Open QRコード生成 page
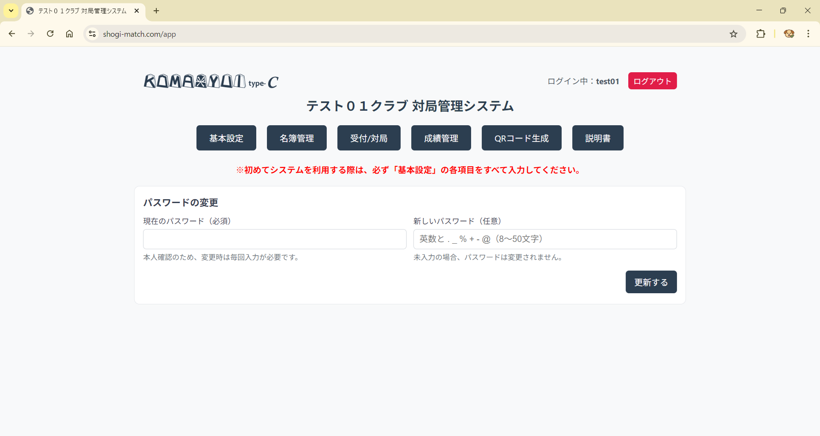 coord(521,138)
